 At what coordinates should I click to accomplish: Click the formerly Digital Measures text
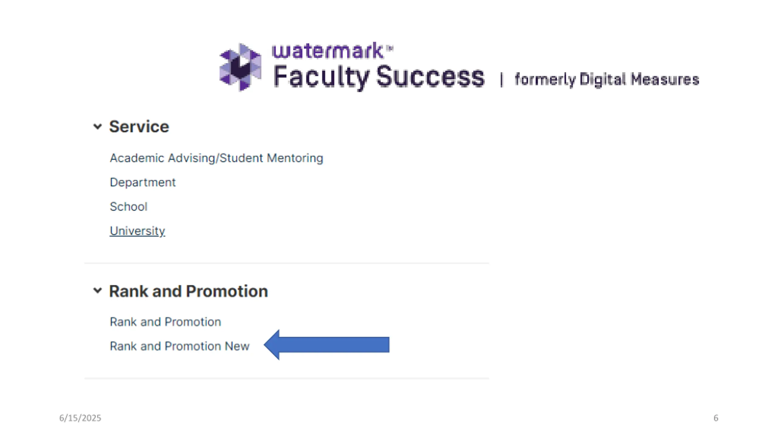(x=607, y=80)
